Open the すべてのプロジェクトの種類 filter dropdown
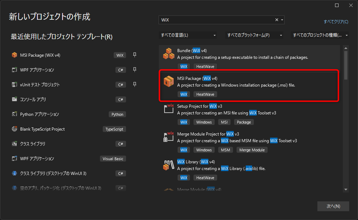The image size is (358, 220). [x=320, y=35]
